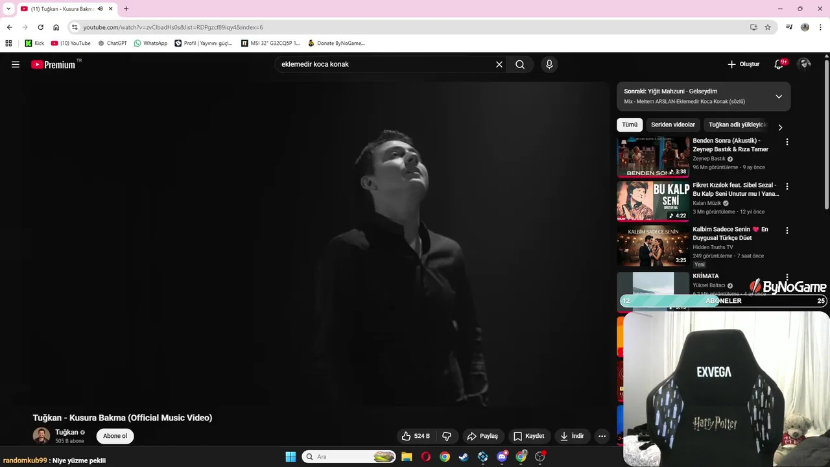Viewport: 830px width, 467px height.
Task: Open browser home page
Action: [x=56, y=27]
